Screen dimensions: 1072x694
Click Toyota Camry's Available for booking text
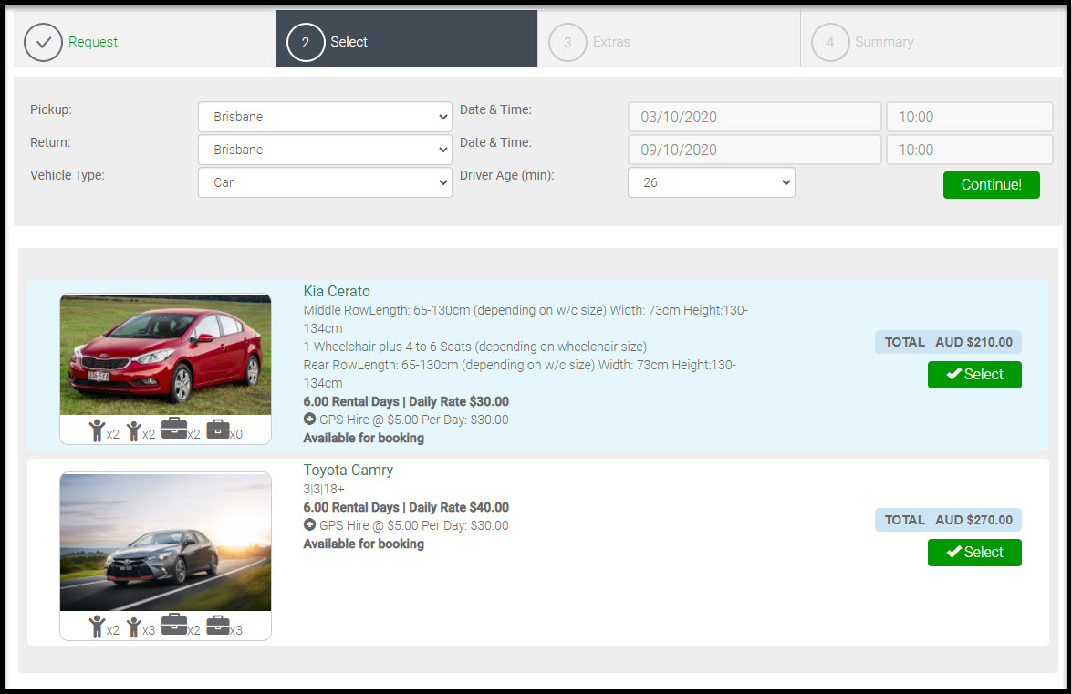coord(364,544)
